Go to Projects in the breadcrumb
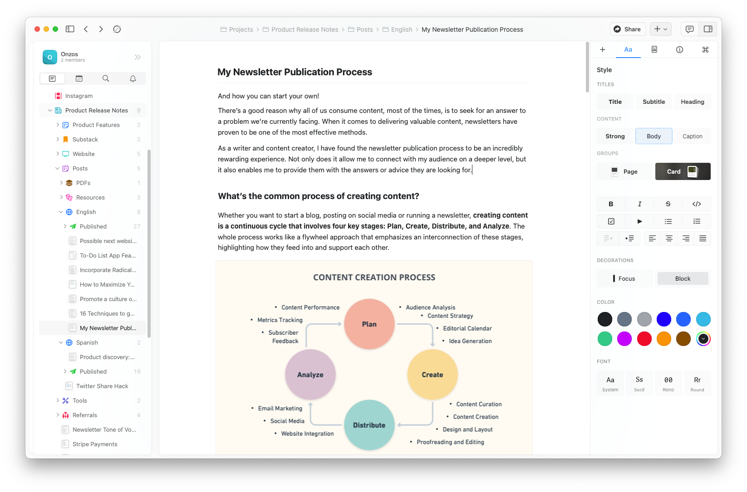This screenshot has height=492, width=747. pyautogui.click(x=236, y=29)
